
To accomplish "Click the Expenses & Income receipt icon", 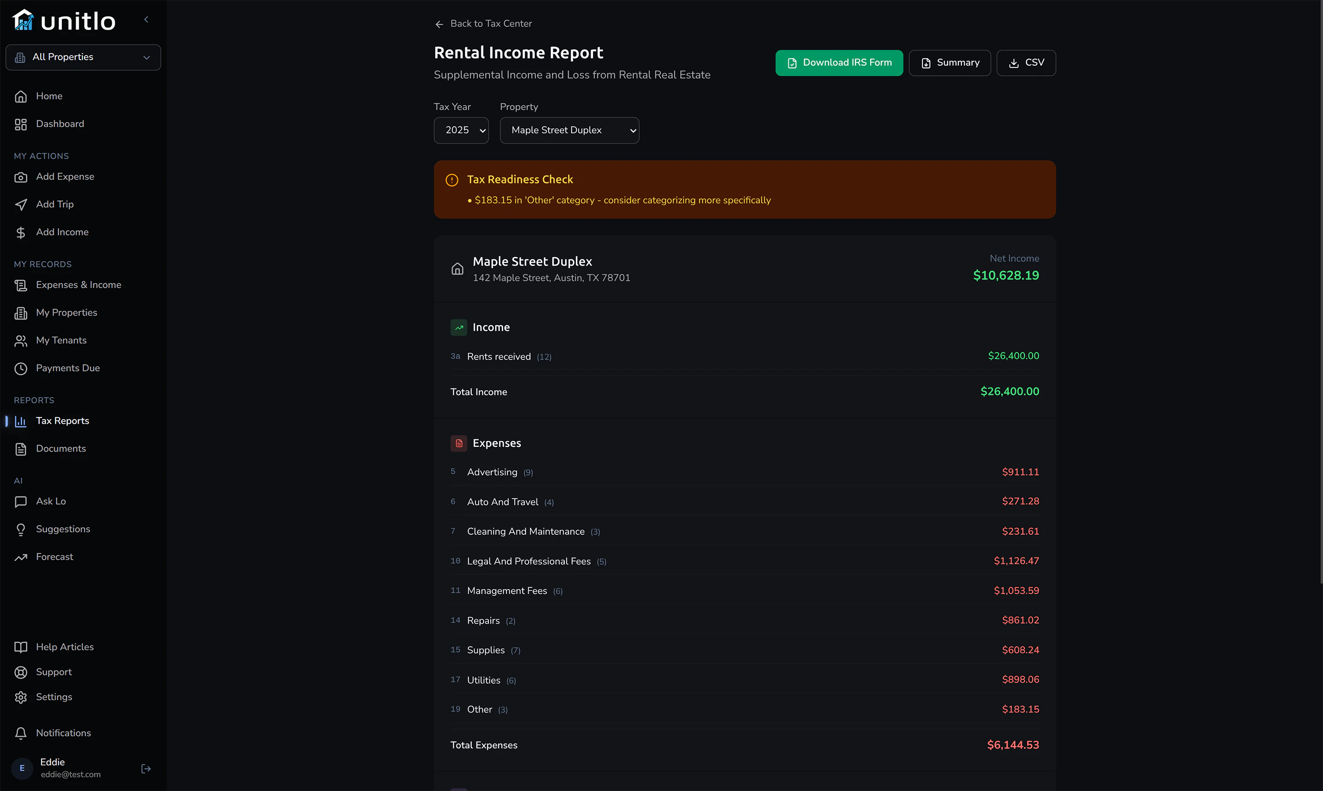I will click(x=21, y=285).
